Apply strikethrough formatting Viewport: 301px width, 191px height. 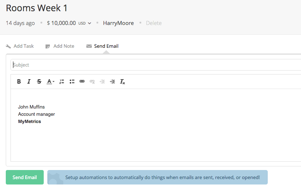point(39,82)
